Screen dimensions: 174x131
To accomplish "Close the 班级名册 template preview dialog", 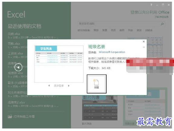I will (144, 42).
